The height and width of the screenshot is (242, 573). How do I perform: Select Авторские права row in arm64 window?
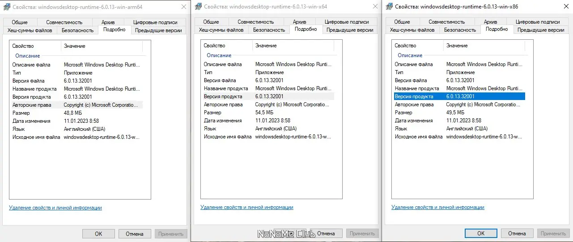76,105
